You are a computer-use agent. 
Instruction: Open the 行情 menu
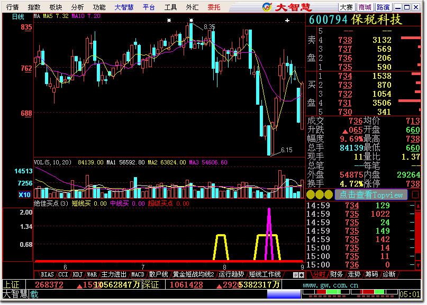[x=12, y=7]
